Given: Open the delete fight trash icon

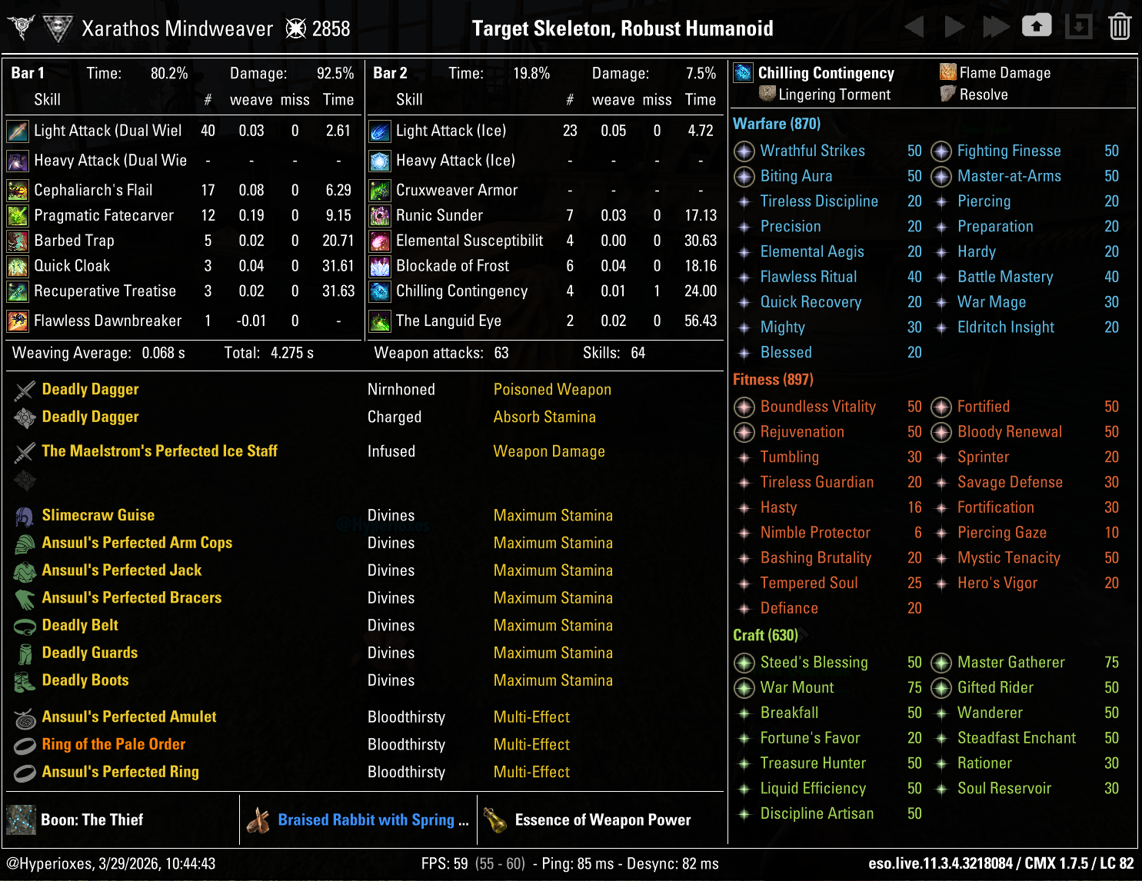Looking at the screenshot, I should pyautogui.click(x=1121, y=25).
